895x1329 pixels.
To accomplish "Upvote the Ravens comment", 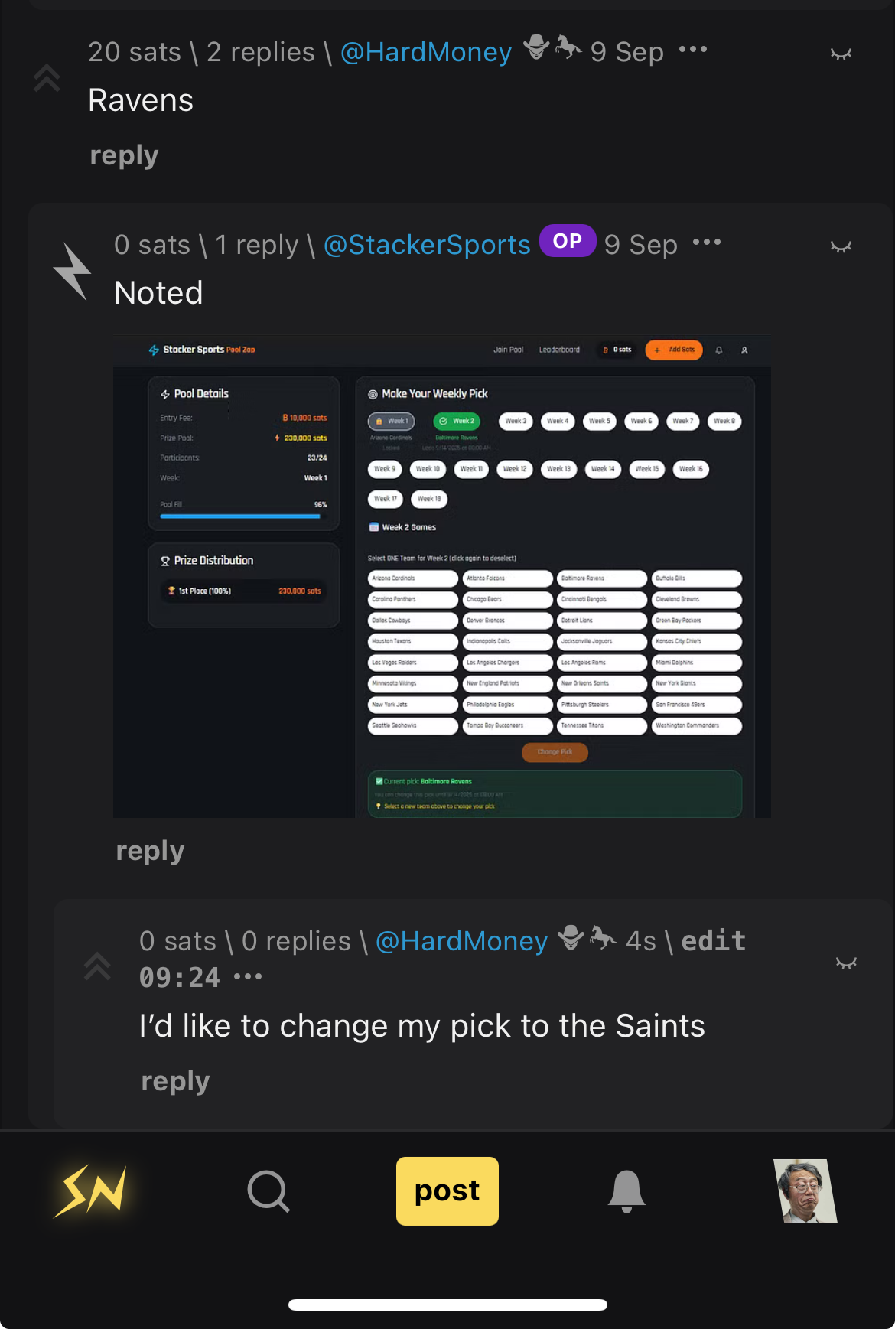I will click(x=47, y=77).
